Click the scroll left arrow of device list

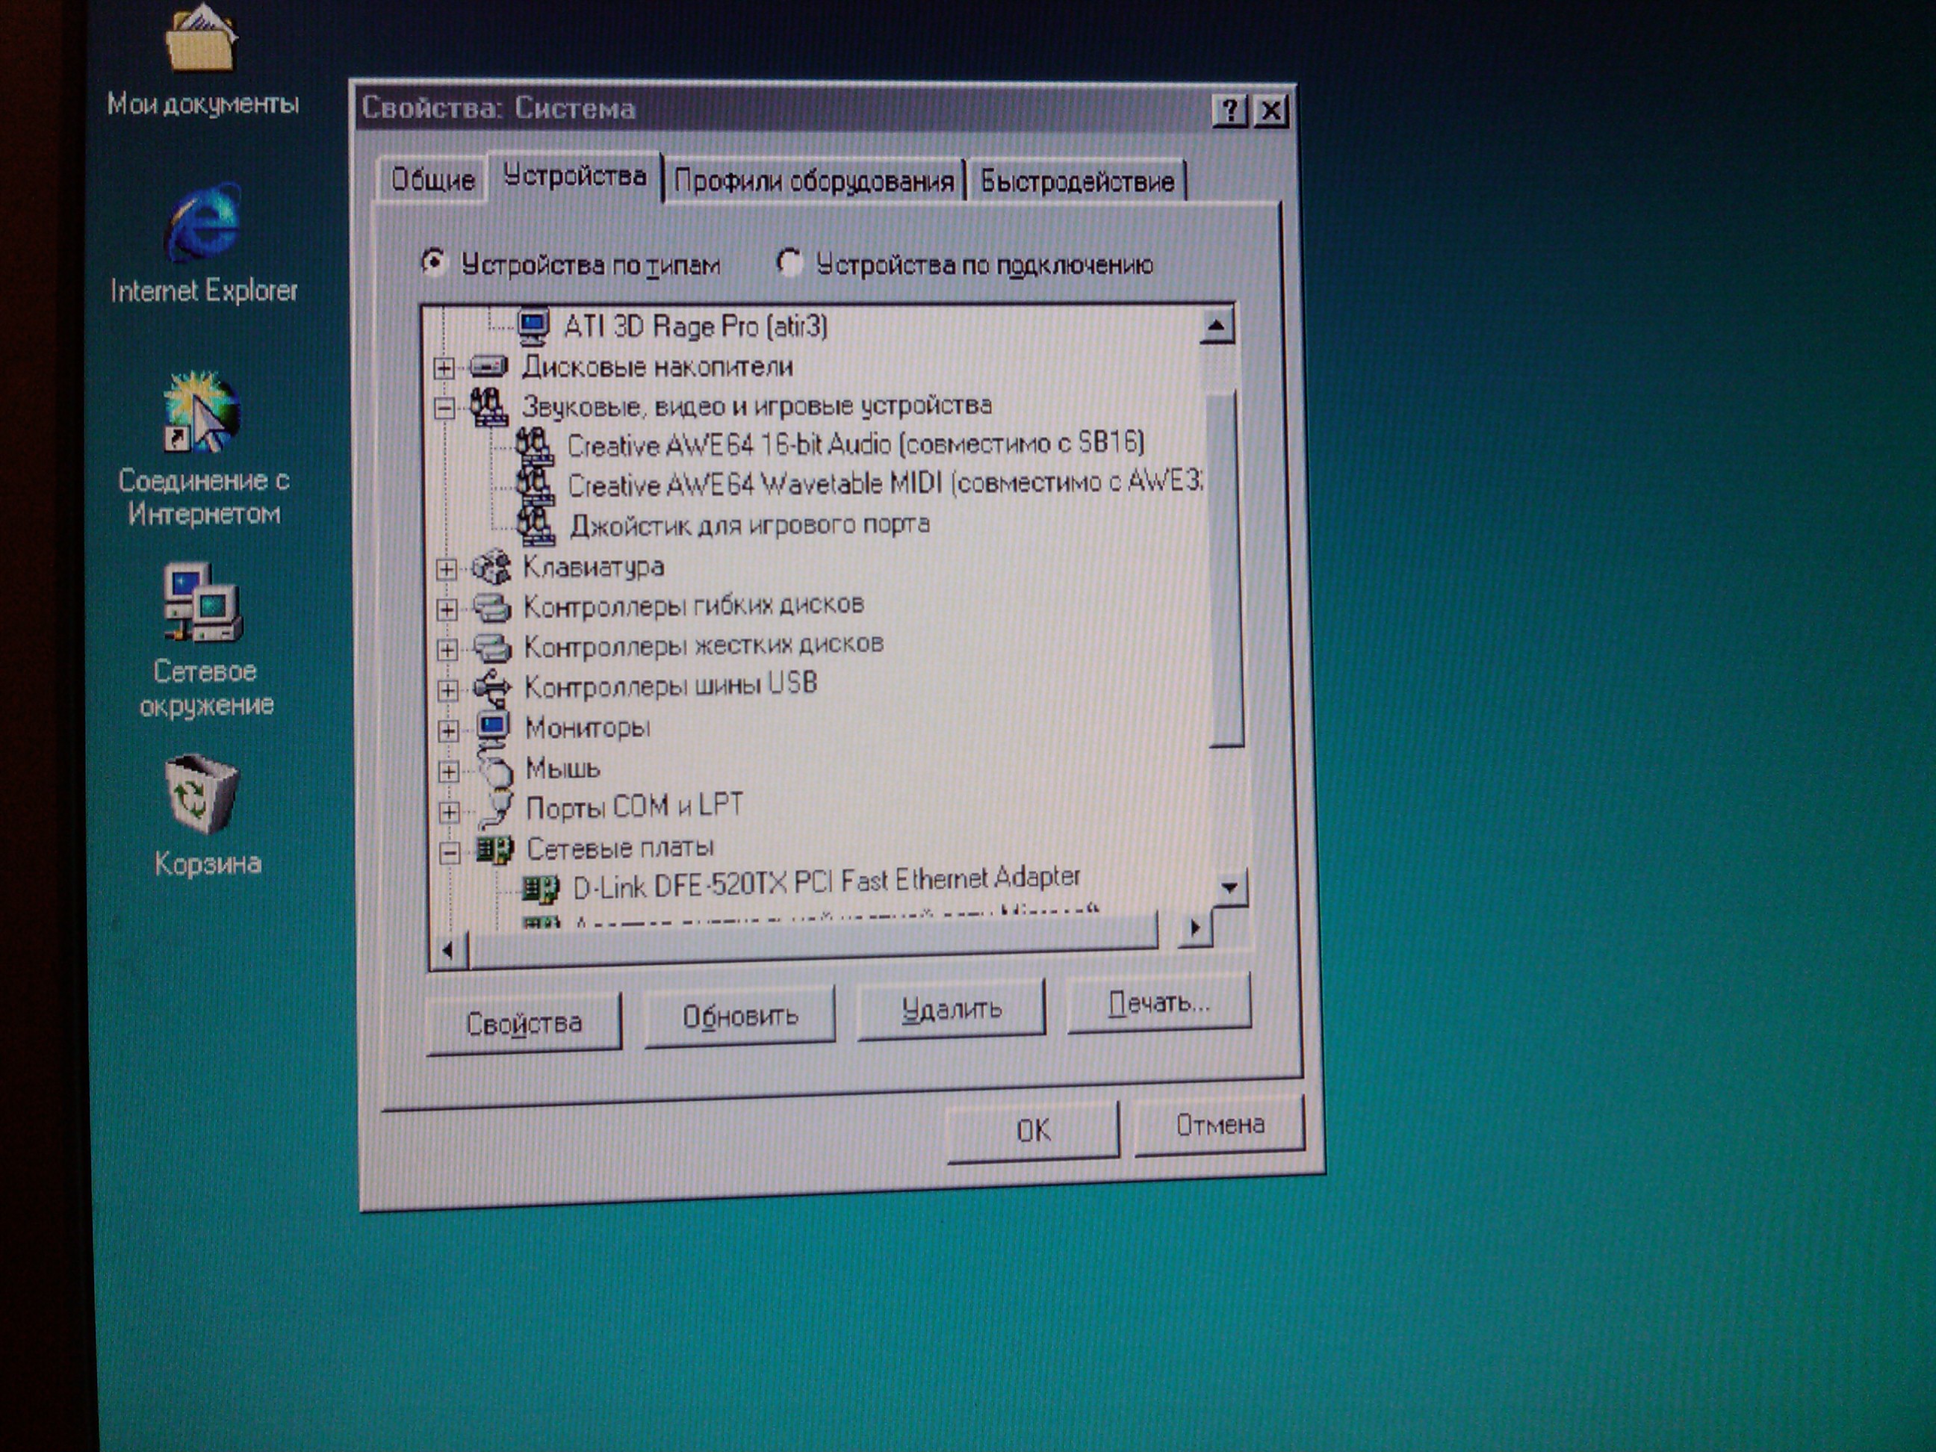448,949
